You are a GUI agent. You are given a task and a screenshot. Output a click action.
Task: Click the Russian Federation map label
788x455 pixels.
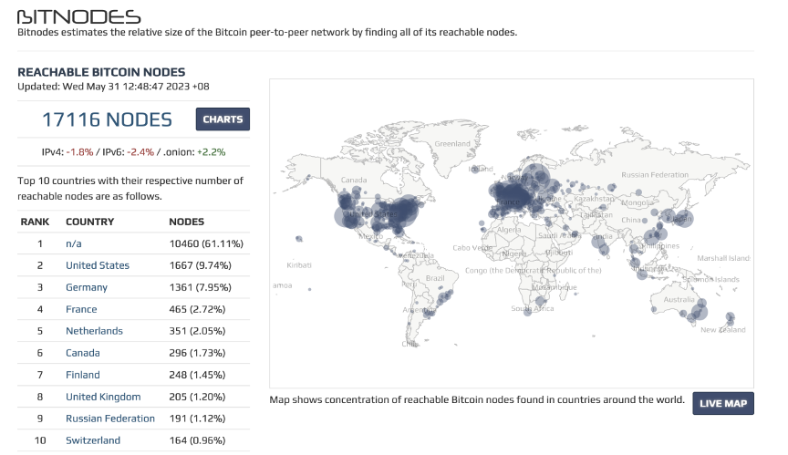(655, 175)
